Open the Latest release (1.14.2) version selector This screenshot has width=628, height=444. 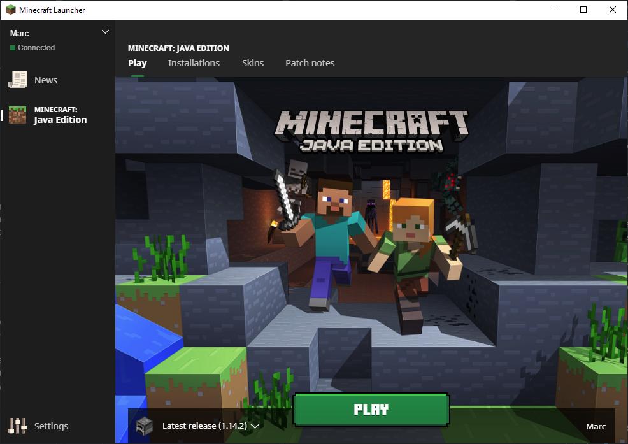pos(210,426)
